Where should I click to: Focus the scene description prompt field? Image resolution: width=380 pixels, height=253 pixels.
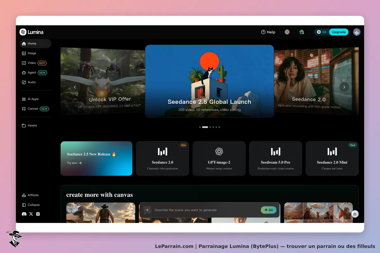point(206,210)
